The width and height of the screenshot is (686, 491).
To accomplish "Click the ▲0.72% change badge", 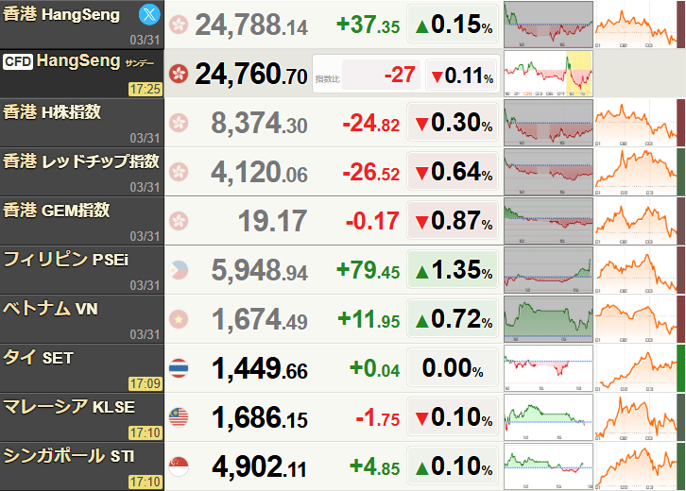I will point(453,319).
